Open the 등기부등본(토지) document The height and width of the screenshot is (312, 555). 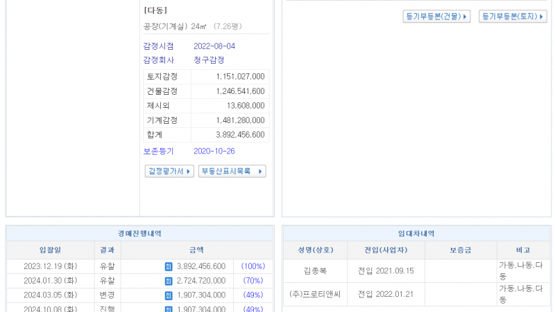(513, 17)
